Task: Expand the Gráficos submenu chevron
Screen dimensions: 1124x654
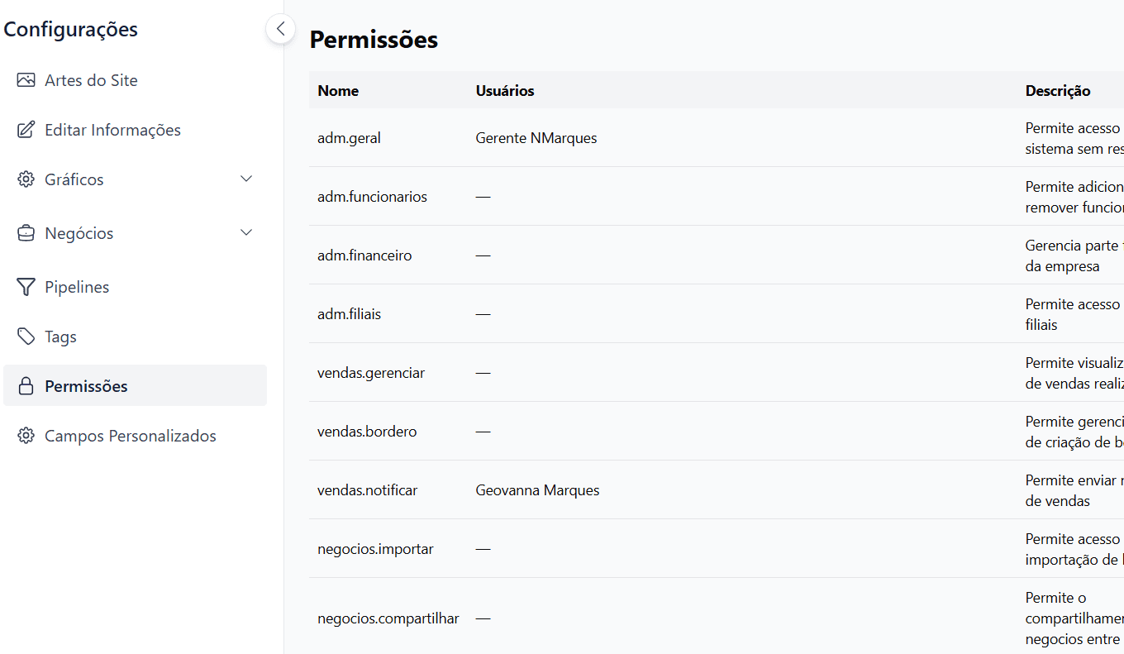Action: point(245,179)
